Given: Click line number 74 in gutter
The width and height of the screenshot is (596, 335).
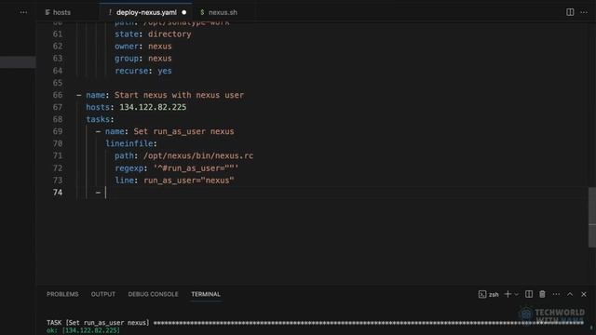Looking at the screenshot, I should (x=58, y=193).
